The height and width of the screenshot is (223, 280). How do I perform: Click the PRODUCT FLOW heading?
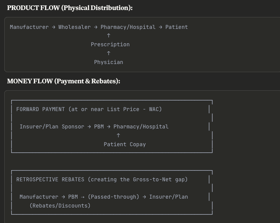point(70,8)
